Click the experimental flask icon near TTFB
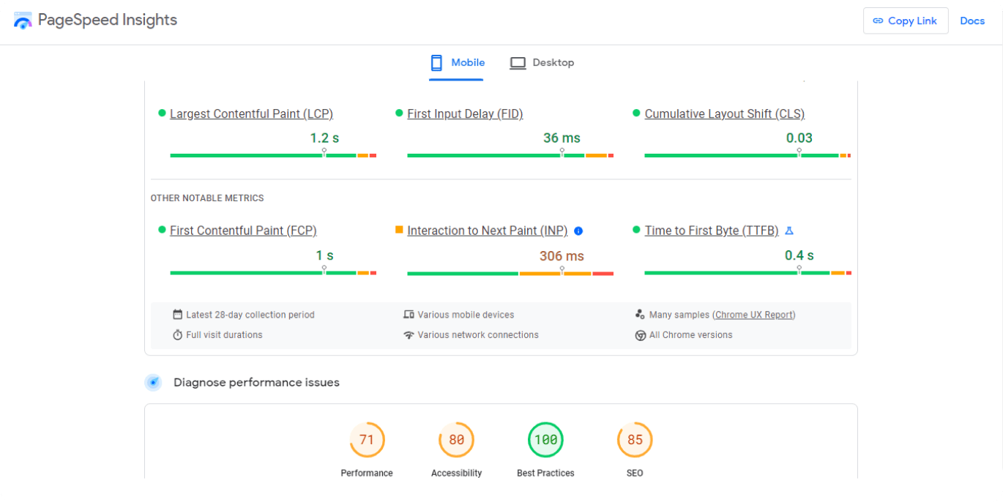1003x502 pixels. click(789, 231)
